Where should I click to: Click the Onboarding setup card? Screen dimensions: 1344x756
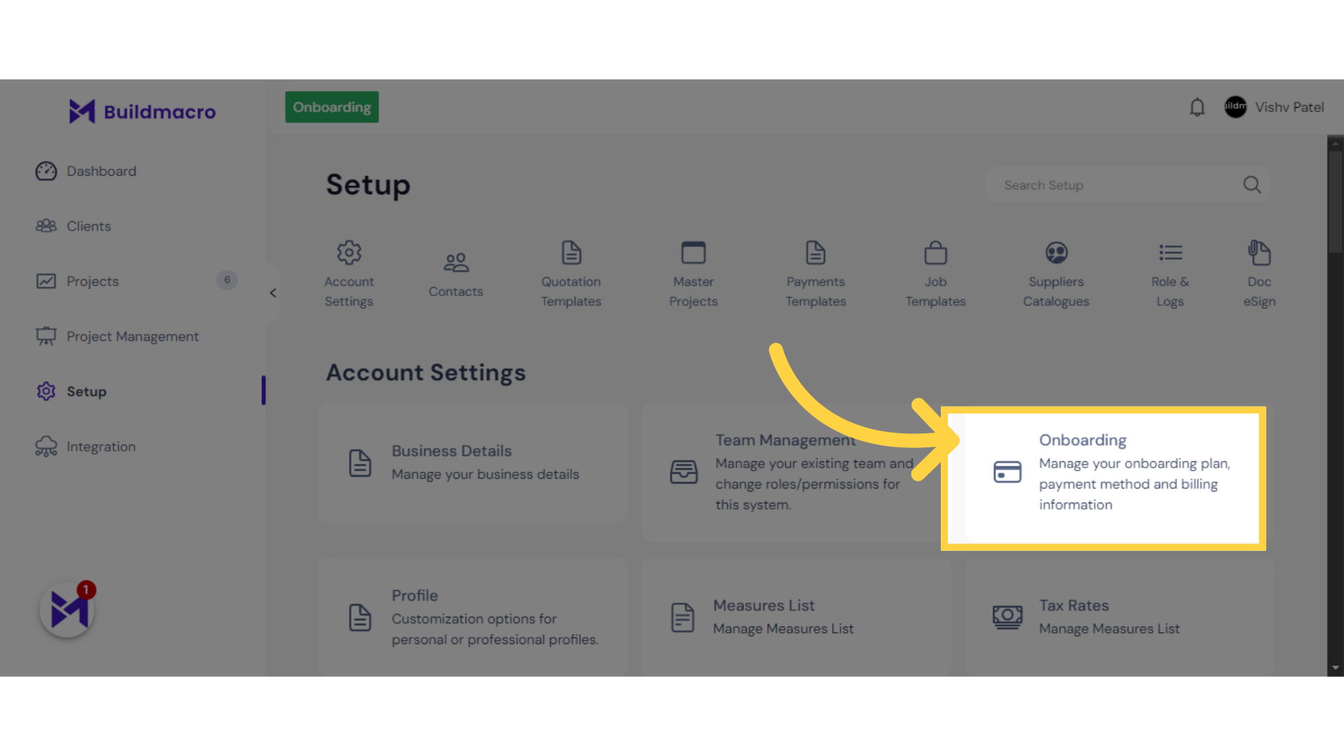point(1104,477)
